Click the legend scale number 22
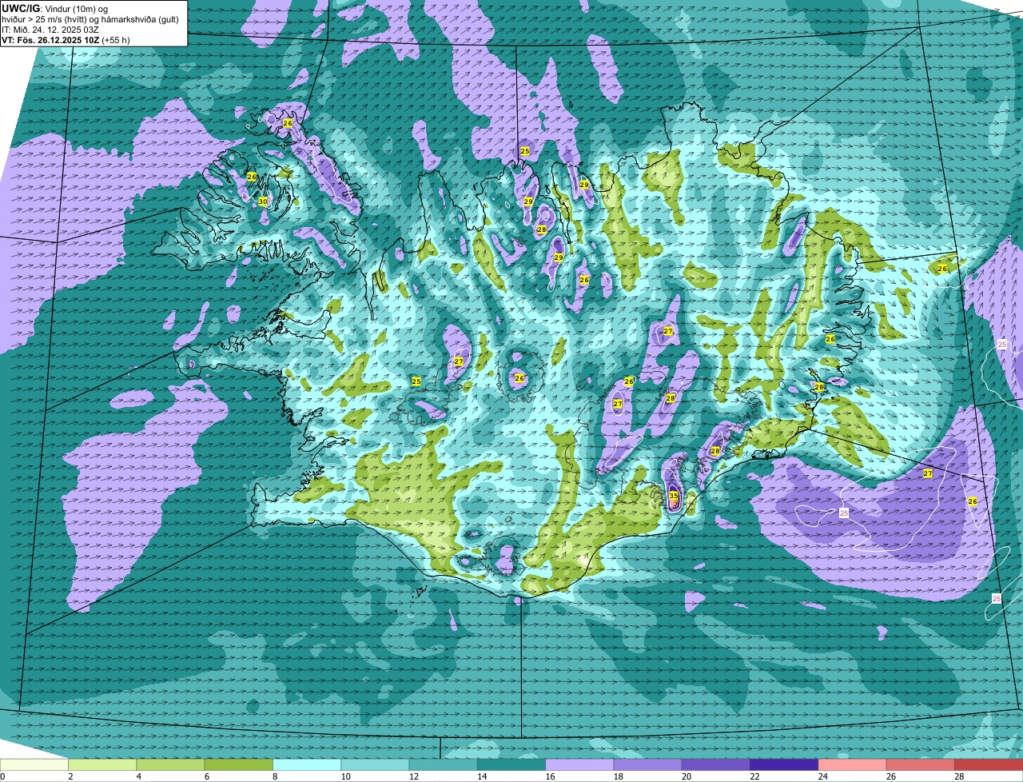The width and height of the screenshot is (1023, 782). tap(754, 776)
